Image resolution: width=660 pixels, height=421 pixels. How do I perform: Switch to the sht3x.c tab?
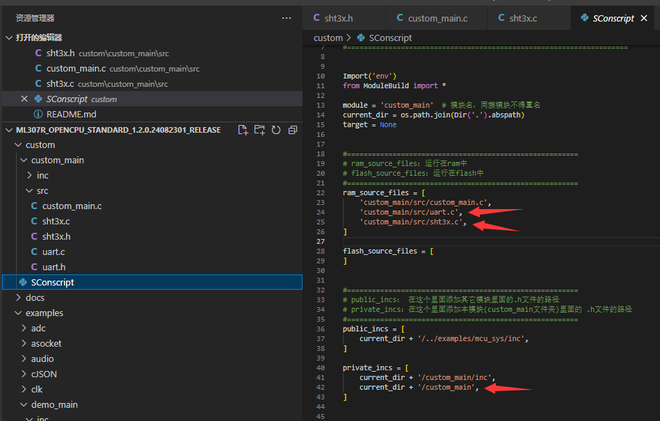529,18
